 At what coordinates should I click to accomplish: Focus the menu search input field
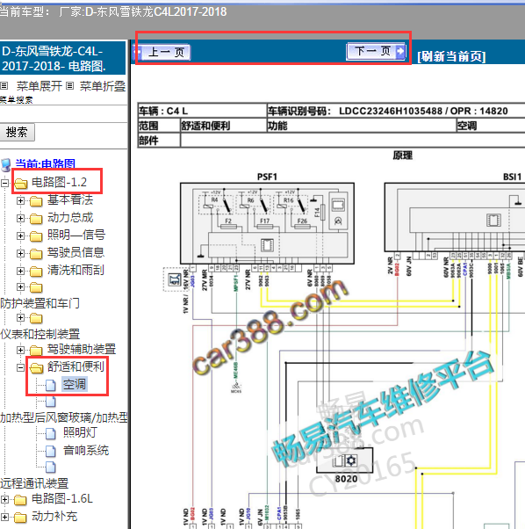click(62, 113)
